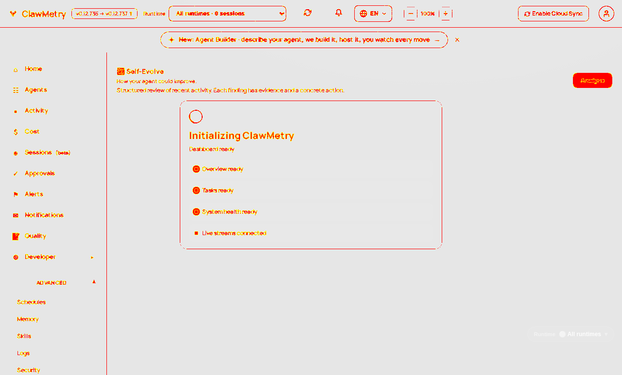The image size is (622, 375).
Task: Open the EN language selector
Action: pos(373,14)
